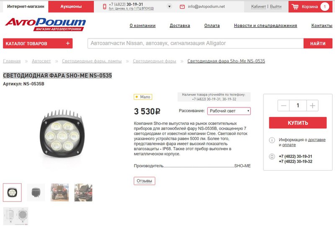Open the Рассеивание dropdown
The image size is (335, 227).
click(x=229, y=111)
